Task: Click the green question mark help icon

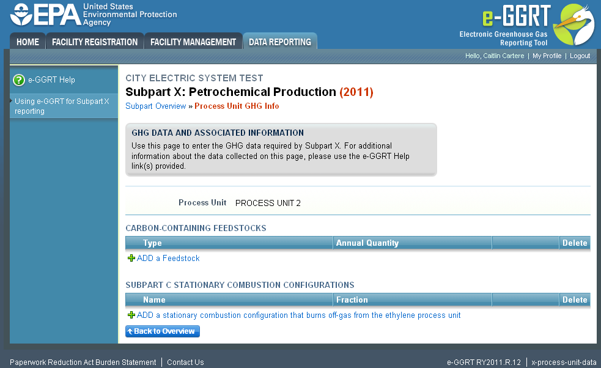Action: (x=19, y=80)
